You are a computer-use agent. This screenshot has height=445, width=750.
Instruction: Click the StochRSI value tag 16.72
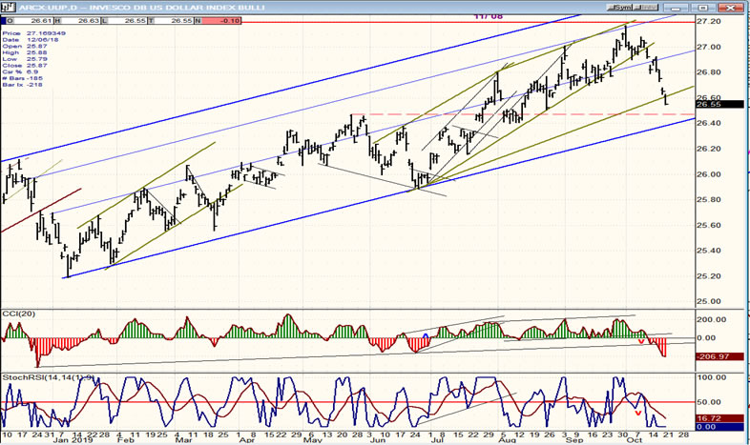pyautogui.click(x=708, y=417)
